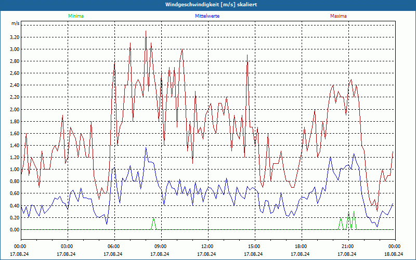
Task: Click the 09:00 time axis label
Action: pos(161,246)
